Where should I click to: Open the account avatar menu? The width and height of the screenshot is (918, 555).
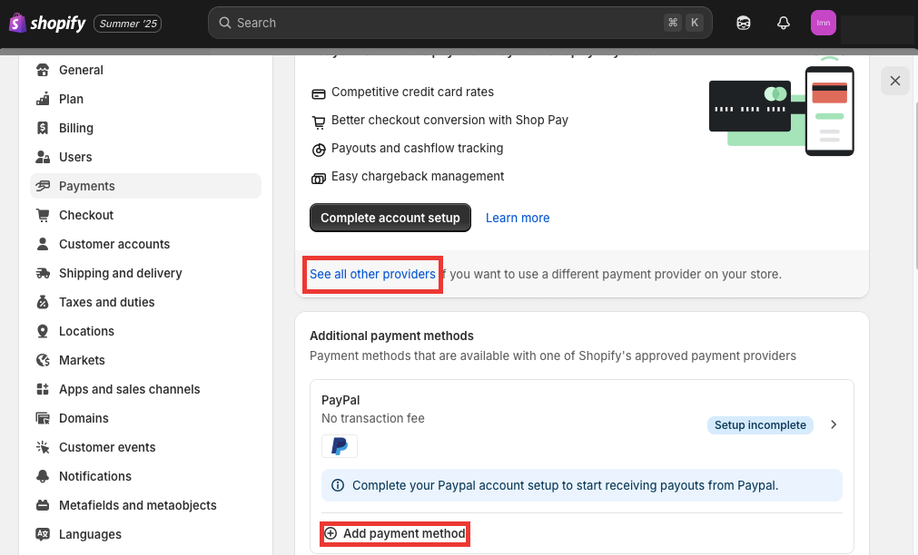click(x=824, y=23)
